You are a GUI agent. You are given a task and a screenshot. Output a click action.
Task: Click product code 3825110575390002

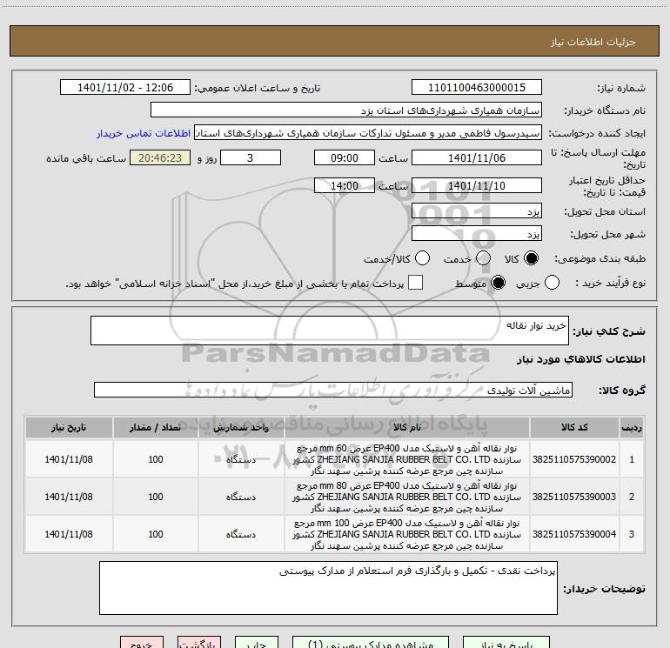(574, 459)
